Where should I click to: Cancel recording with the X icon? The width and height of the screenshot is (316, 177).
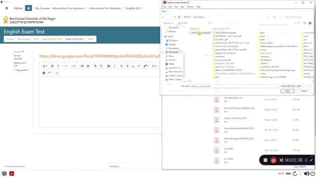click(x=281, y=160)
